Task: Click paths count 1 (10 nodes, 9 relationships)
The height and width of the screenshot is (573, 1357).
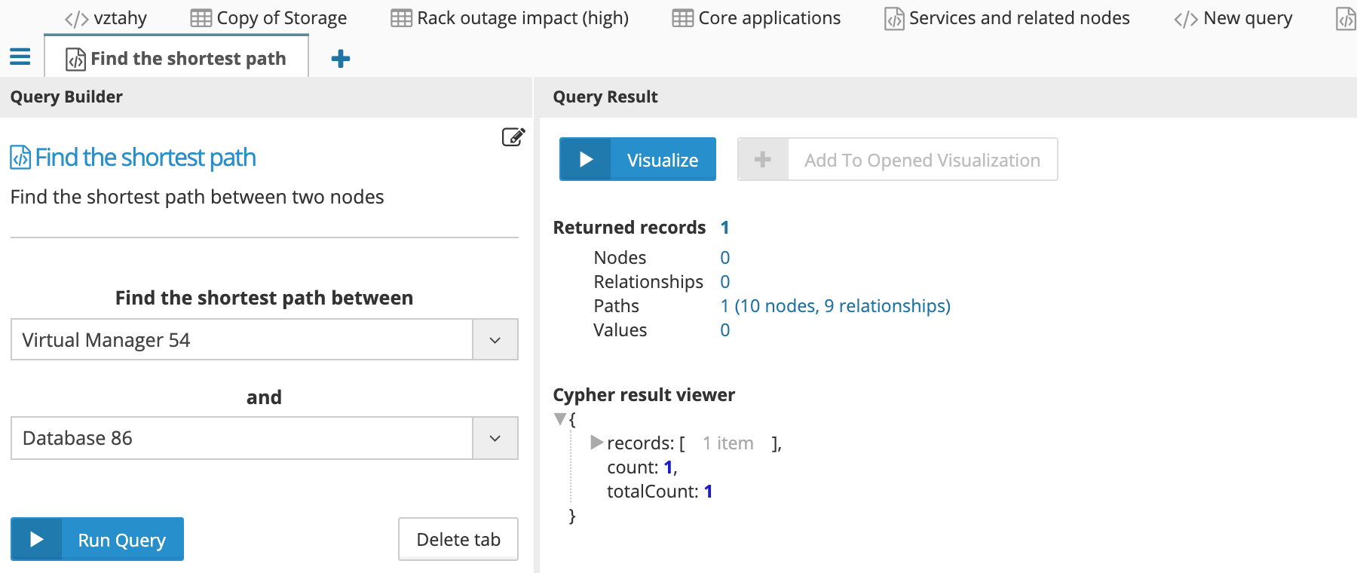Action: click(835, 305)
